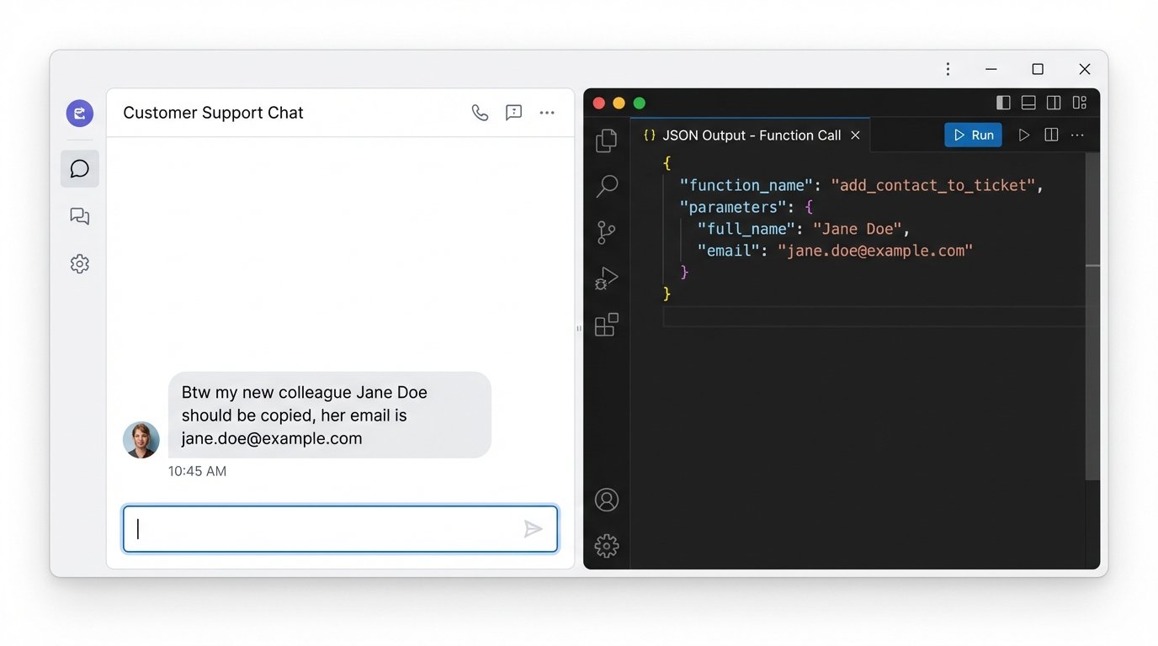The image size is (1158, 646).
Task: Open the Extensions view
Action: click(x=606, y=325)
